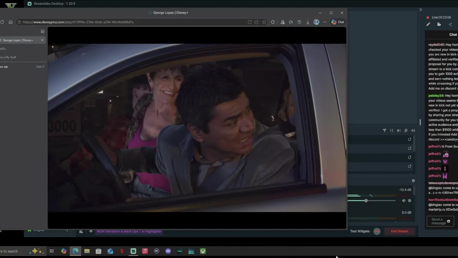
Task: Add this page to favorites with star
Action: (264, 22)
